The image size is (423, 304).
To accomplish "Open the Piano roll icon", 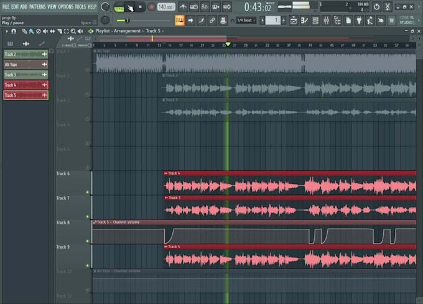I will [305, 21].
